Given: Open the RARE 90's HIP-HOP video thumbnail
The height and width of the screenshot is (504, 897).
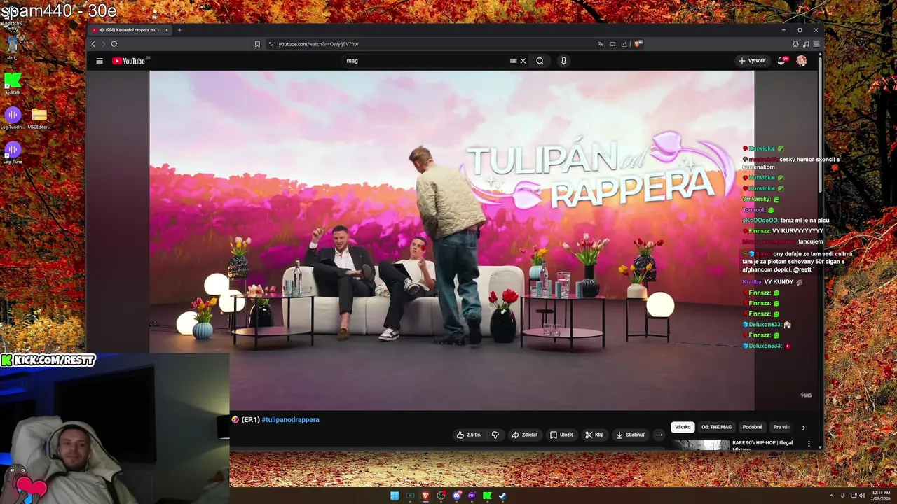Looking at the screenshot, I should (701, 444).
